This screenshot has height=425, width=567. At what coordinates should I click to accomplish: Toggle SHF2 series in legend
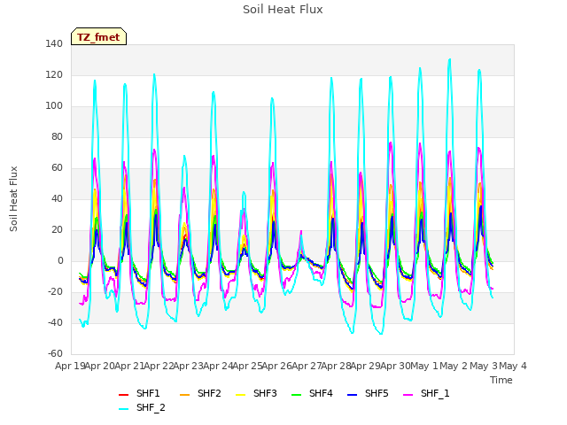pos(200,393)
